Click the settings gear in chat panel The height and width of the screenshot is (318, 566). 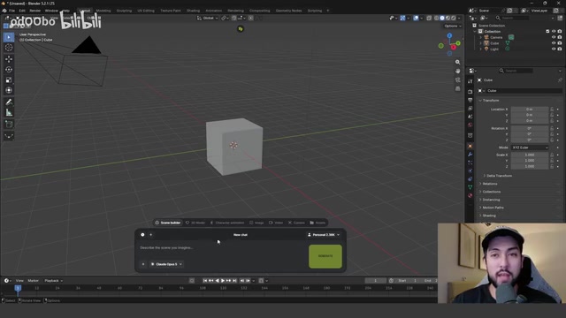[142, 235]
